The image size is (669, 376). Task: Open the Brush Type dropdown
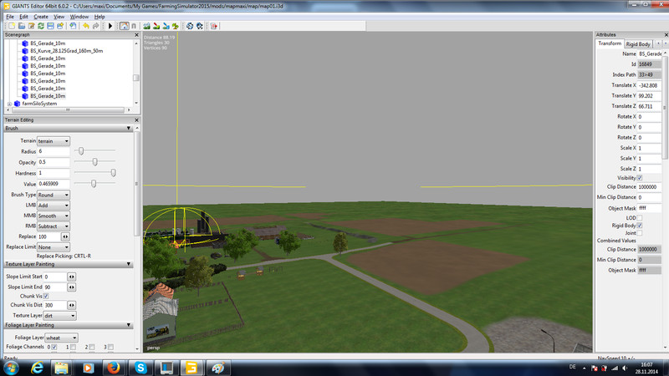click(x=54, y=194)
